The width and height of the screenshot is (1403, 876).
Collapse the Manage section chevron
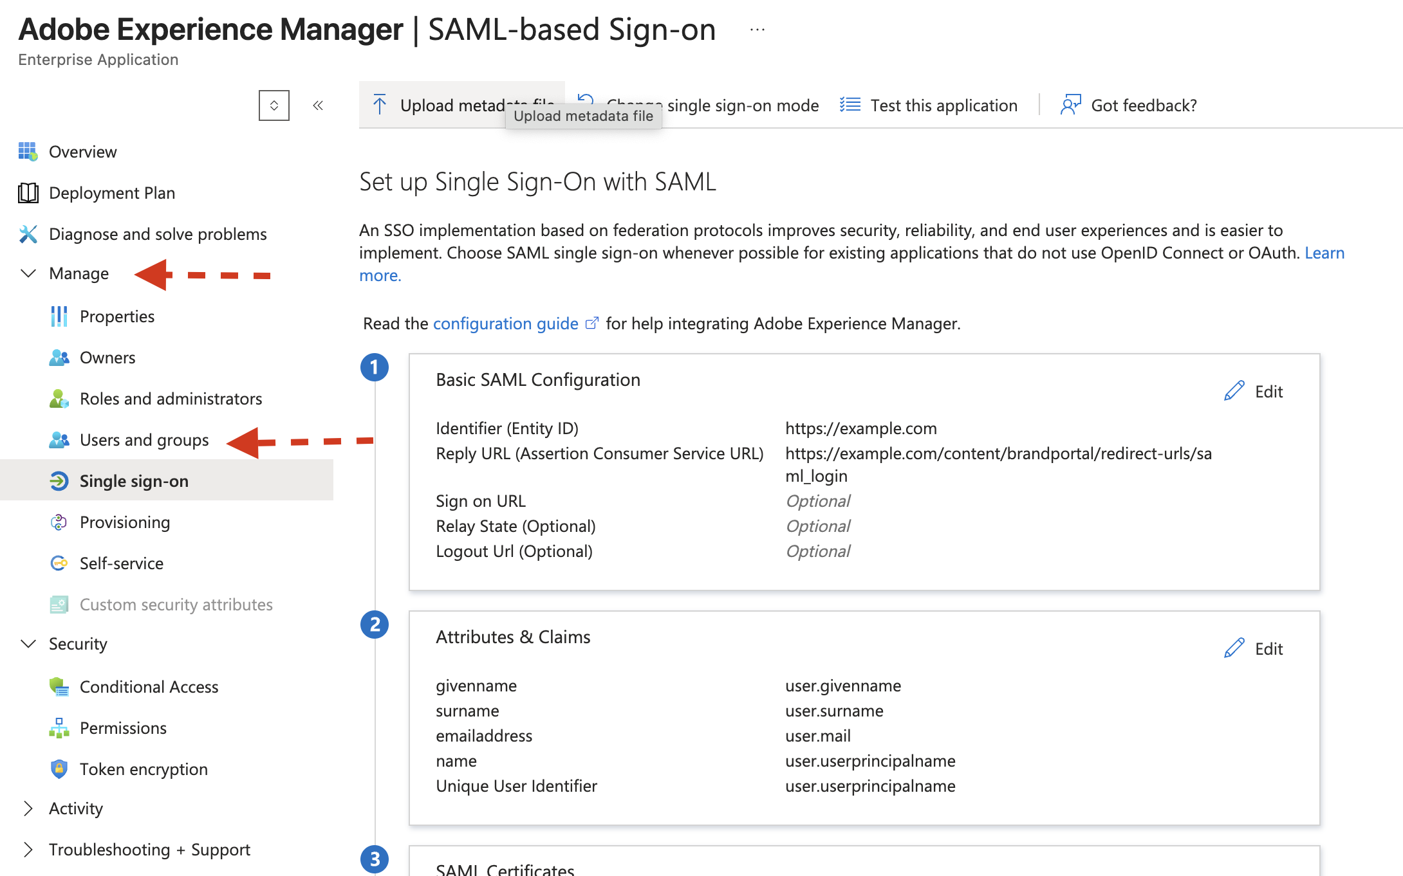click(28, 273)
